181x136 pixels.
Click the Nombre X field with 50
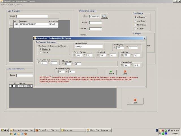pos(68,64)
